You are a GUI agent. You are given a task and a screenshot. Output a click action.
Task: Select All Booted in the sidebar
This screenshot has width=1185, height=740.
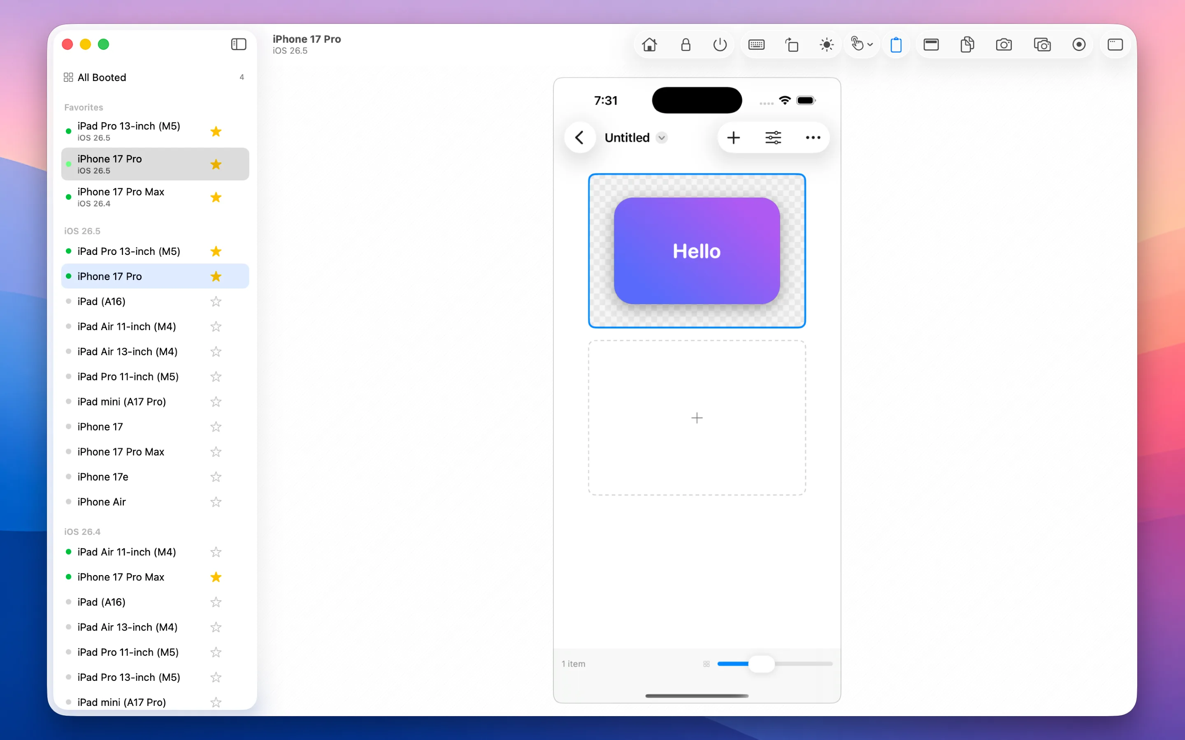coord(155,77)
